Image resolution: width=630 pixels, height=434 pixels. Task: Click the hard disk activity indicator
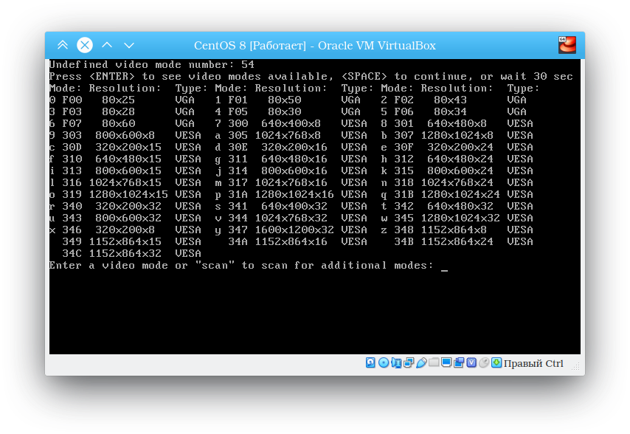tap(371, 362)
